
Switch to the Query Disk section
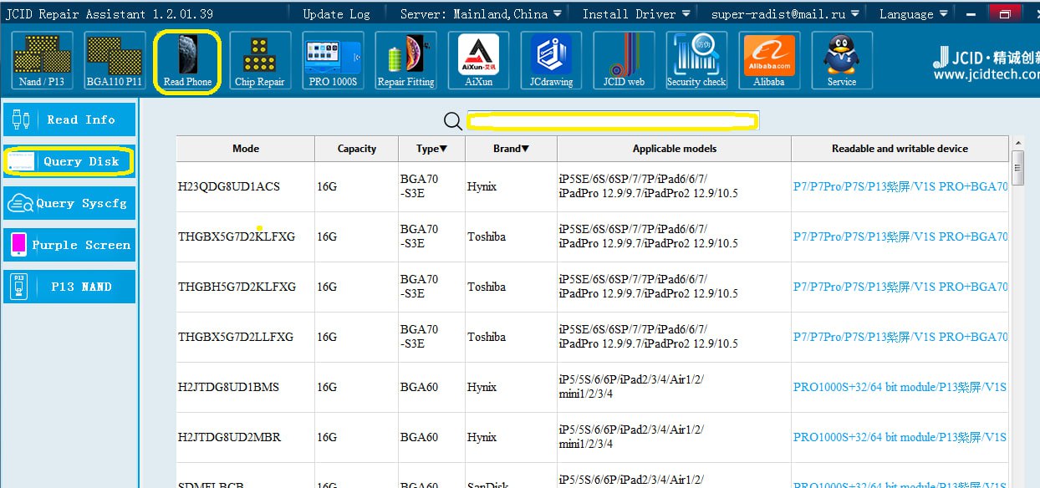tap(69, 161)
